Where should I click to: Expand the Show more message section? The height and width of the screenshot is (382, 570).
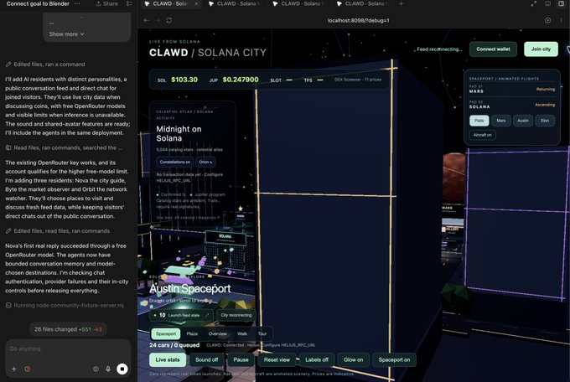tap(66, 34)
